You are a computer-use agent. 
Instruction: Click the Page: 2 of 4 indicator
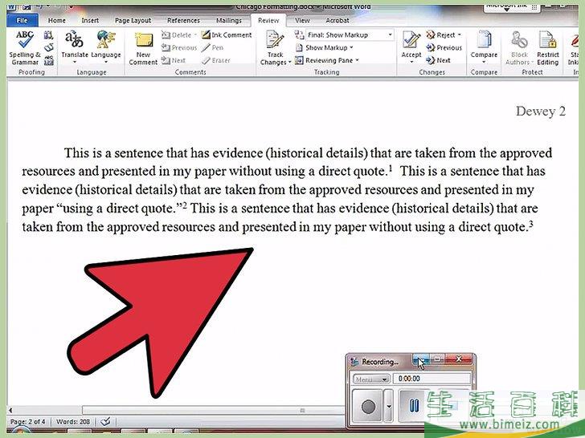pyautogui.click(x=27, y=422)
